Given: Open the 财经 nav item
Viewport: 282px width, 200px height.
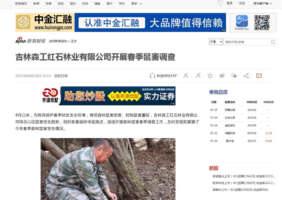Looking at the screenshot, I should coord(61,4).
